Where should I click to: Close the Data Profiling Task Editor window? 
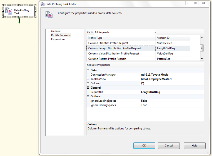[x=204, y=3]
